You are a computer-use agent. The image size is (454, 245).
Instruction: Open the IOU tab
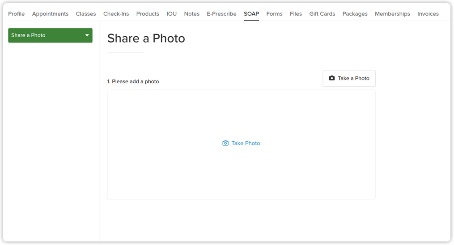pyautogui.click(x=171, y=14)
